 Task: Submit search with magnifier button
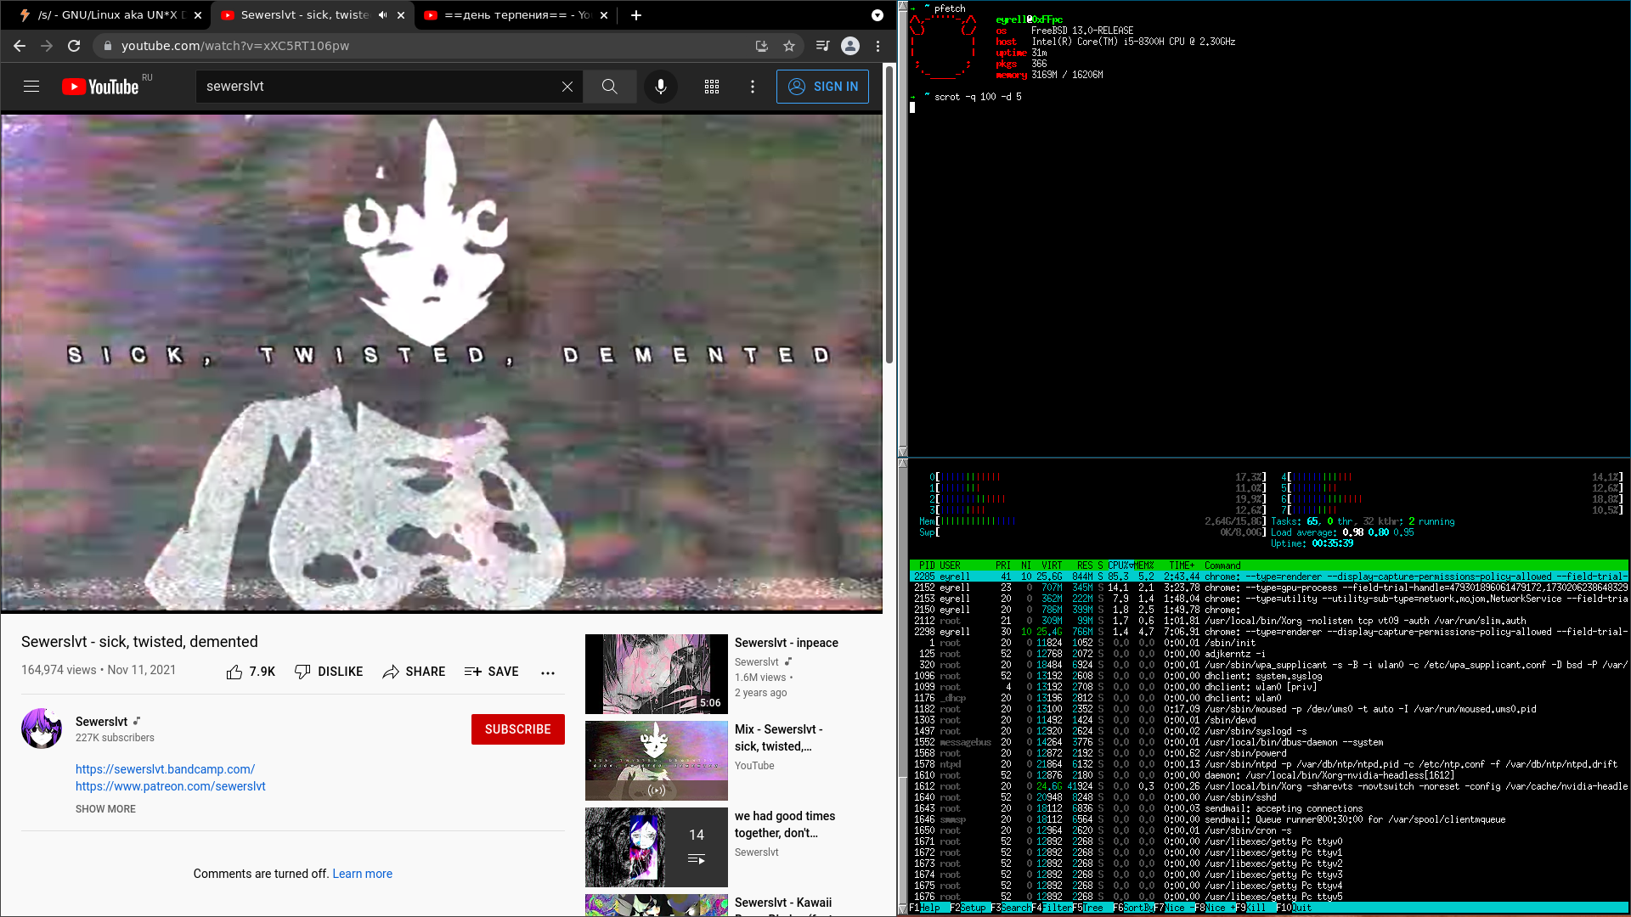(x=610, y=87)
